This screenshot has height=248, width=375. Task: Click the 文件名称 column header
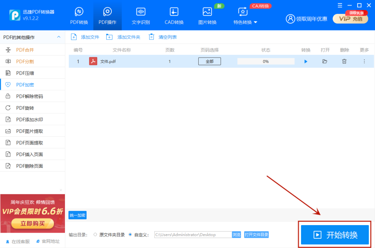point(122,50)
